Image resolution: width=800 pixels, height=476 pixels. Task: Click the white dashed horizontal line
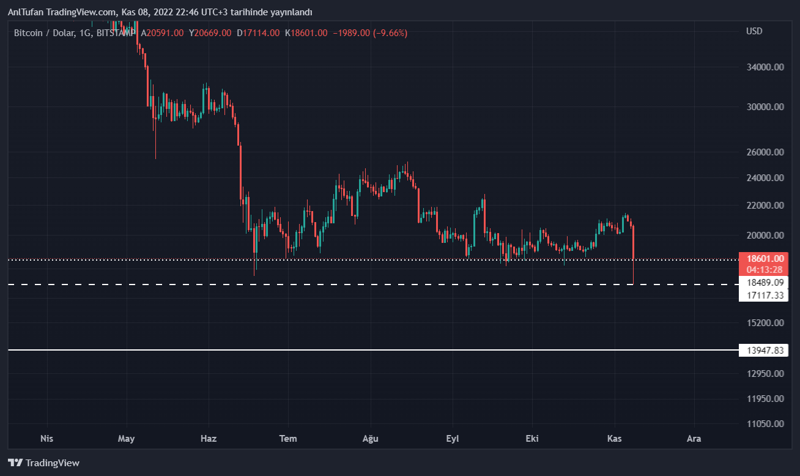tap(367, 284)
